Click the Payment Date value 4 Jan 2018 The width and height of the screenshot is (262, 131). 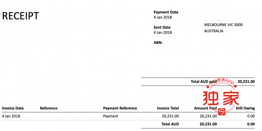tap(162, 17)
